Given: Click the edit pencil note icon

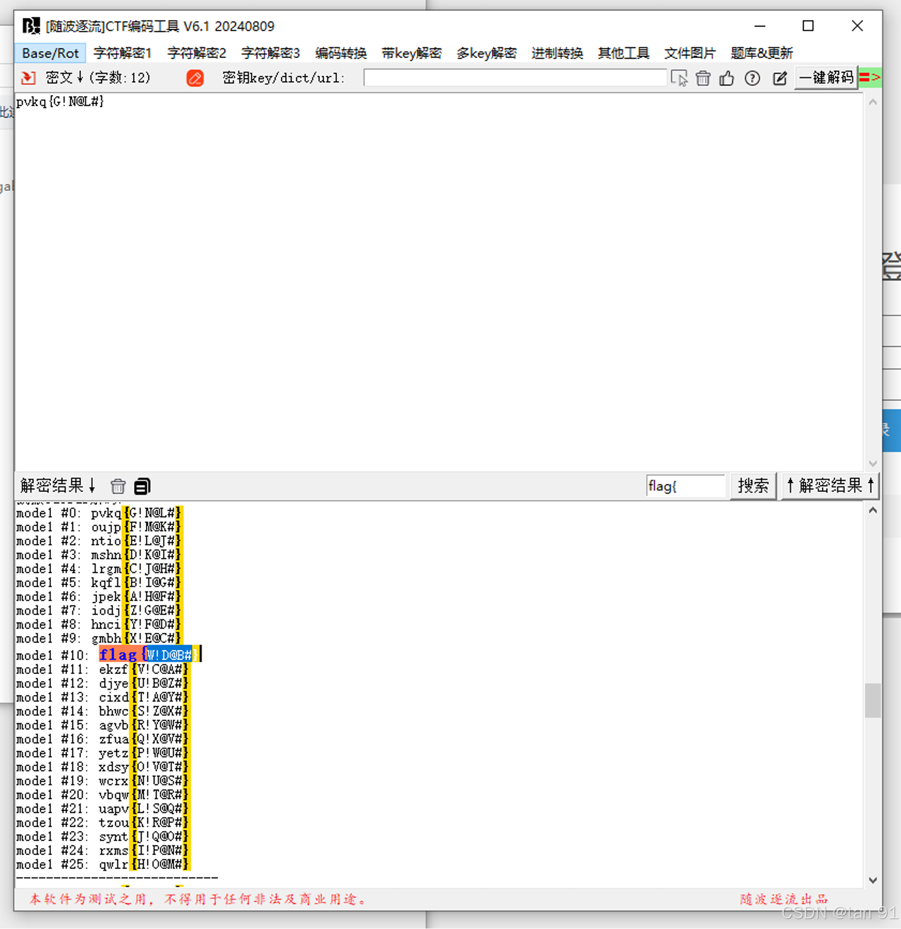Looking at the screenshot, I should click(x=780, y=78).
